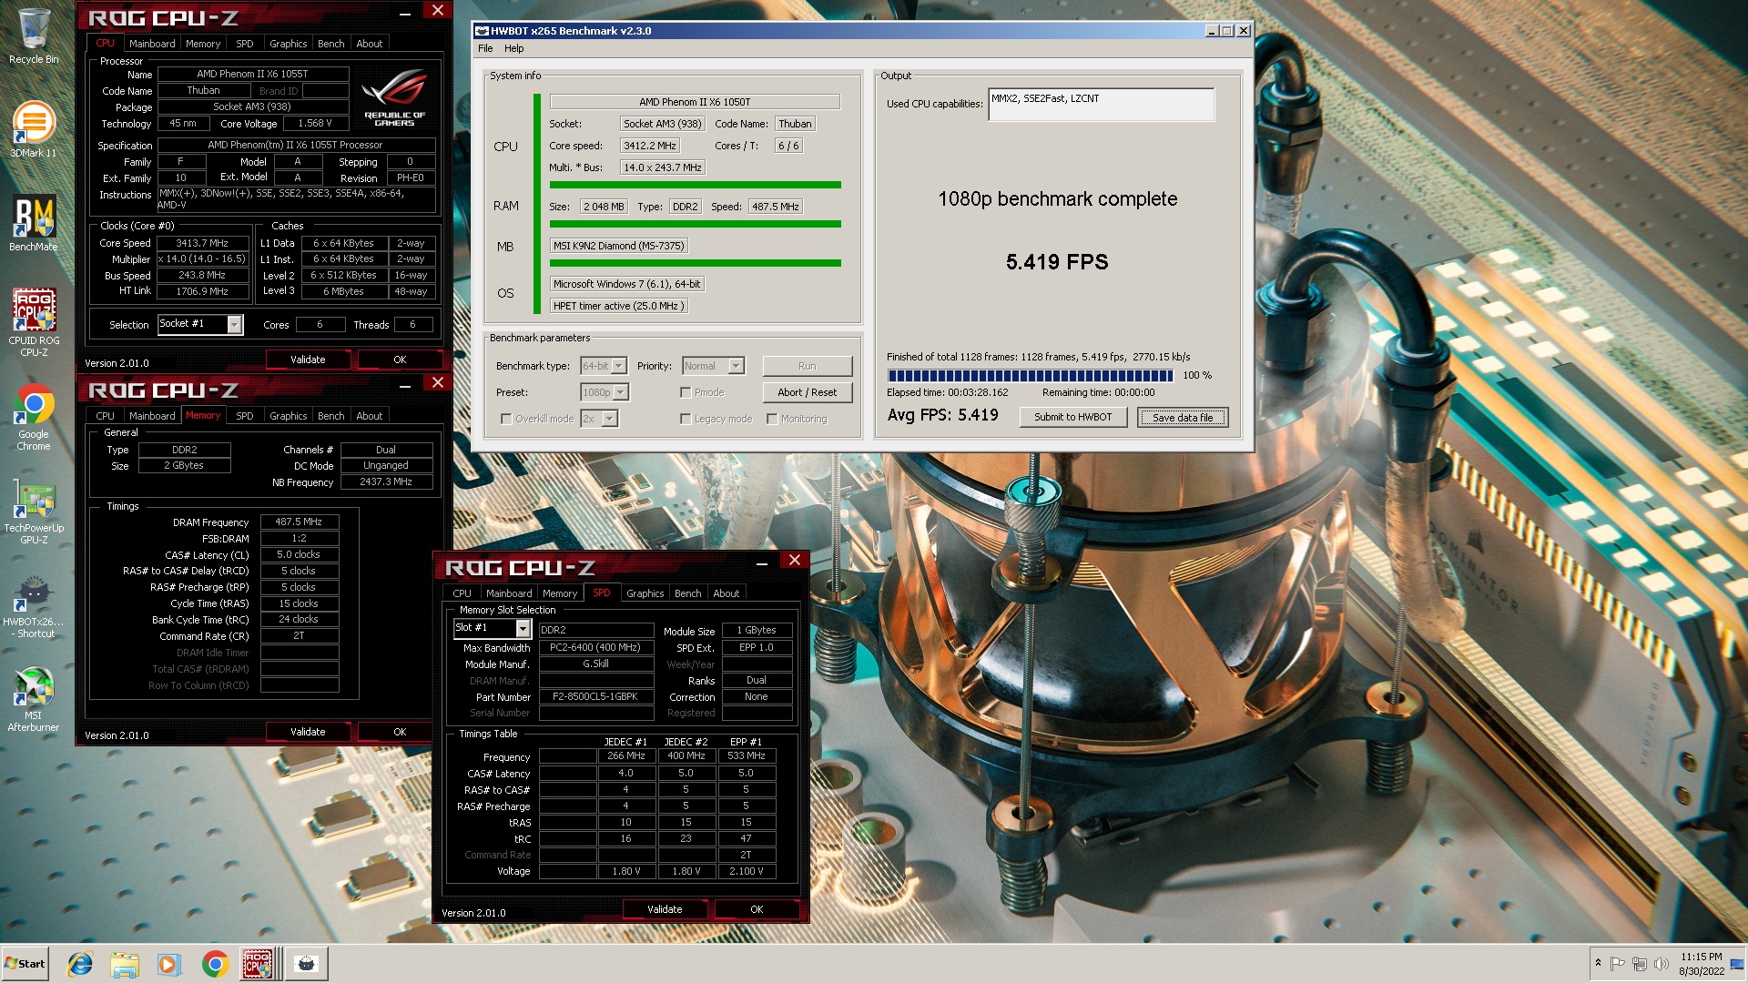Screen dimensions: 1748x983
Task: Click the Chrome icon in the taskbar
Action: [x=215, y=964]
